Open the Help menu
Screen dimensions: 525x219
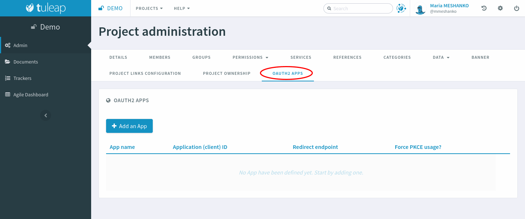182,8
